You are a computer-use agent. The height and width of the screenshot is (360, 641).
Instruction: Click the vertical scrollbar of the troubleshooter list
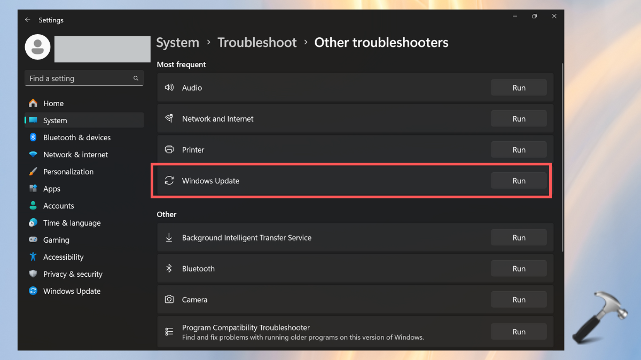coord(561,157)
